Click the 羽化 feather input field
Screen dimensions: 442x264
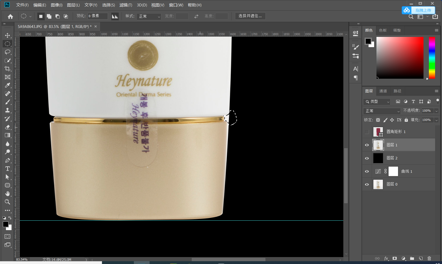[98, 16]
